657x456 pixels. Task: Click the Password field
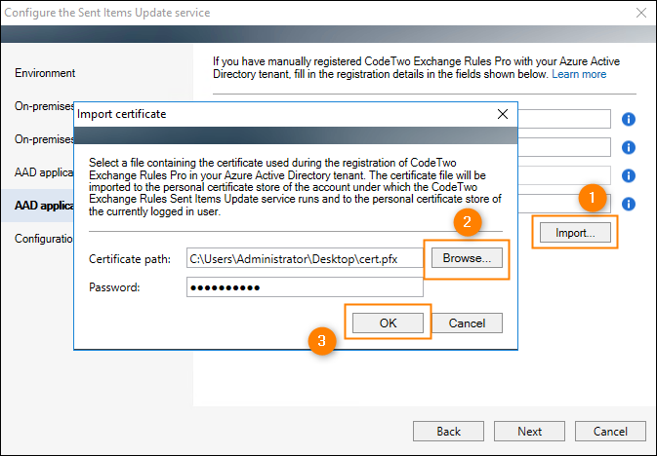[x=305, y=287]
